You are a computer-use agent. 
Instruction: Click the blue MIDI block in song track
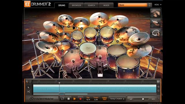(95, 89)
